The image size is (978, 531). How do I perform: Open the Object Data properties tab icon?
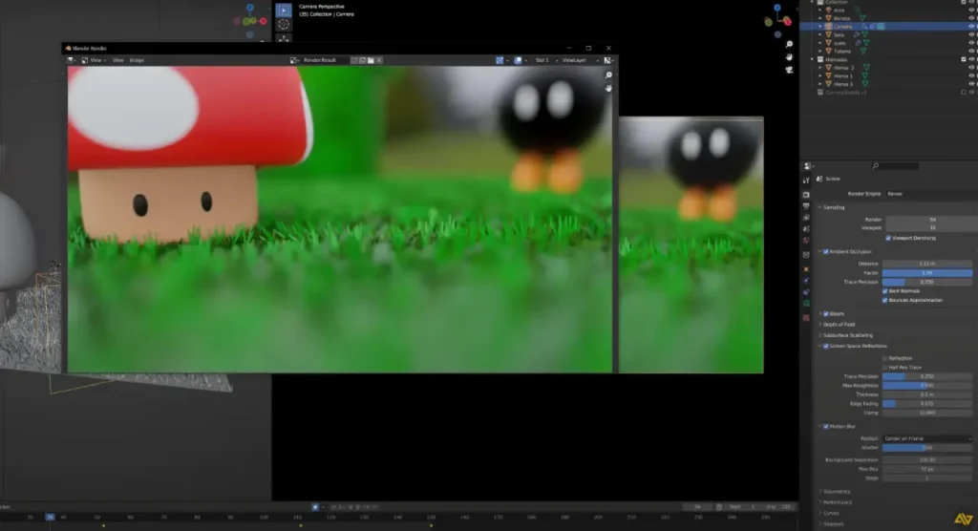(x=806, y=304)
